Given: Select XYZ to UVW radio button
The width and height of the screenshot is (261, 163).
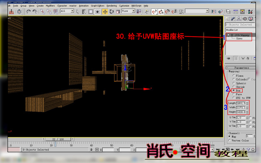Looking at the screenshot, I should [x=234, y=98].
